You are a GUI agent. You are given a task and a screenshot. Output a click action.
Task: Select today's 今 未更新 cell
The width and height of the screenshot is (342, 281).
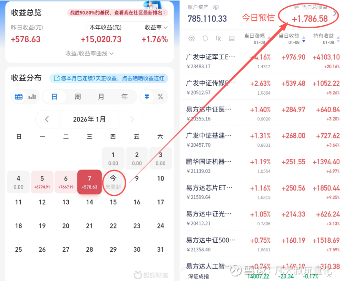(113, 182)
